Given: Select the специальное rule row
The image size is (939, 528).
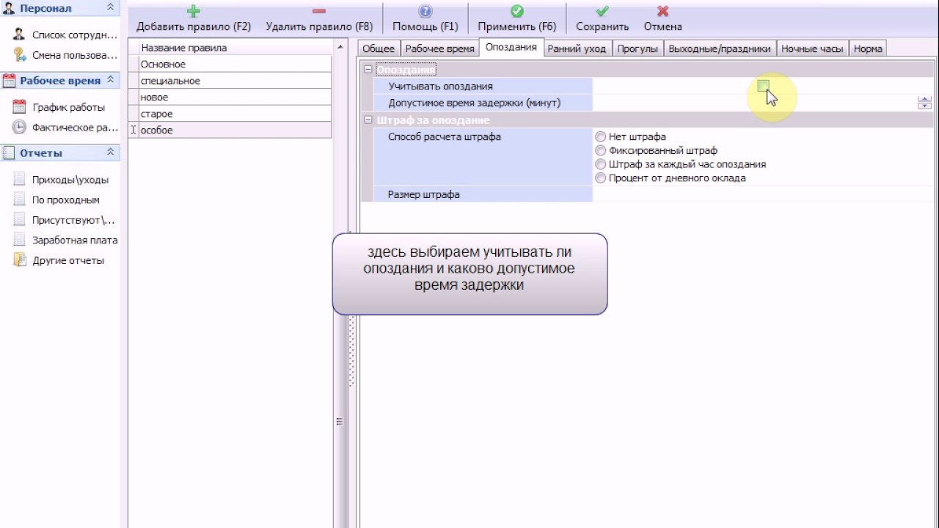Looking at the screenshot, I should click(235, 81).
